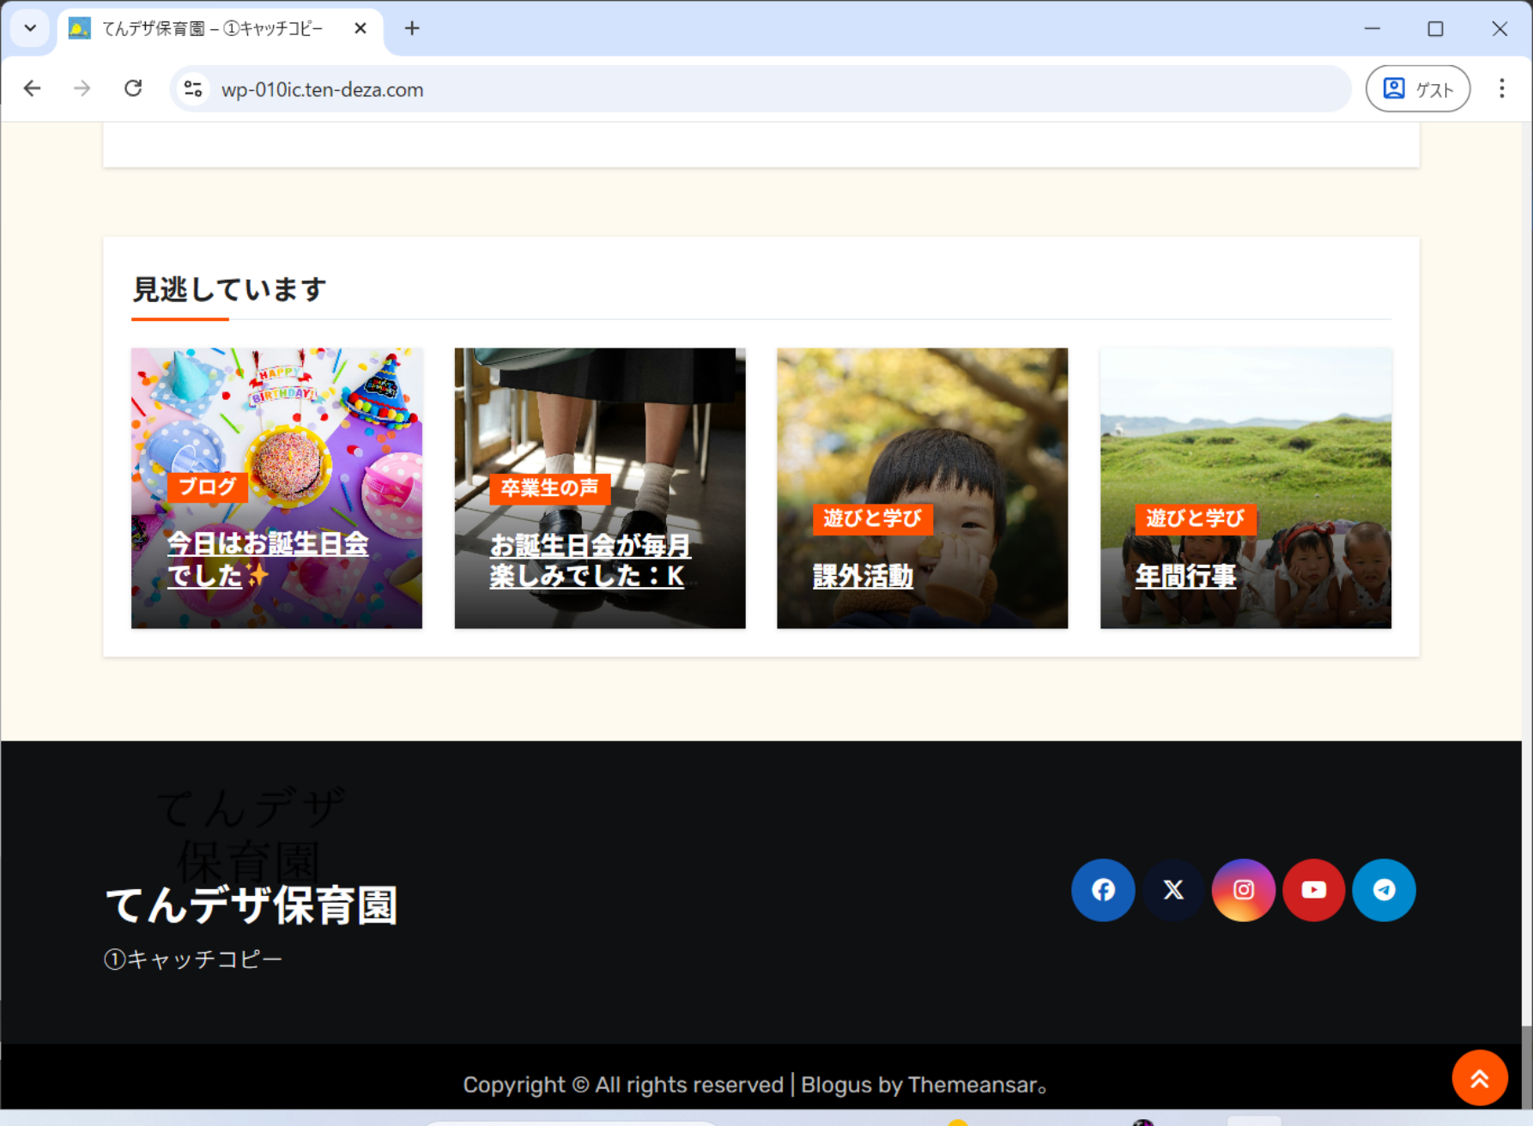The width and height of the screenshot is (1533, 1126).
Task: Open the ゲスト profile button
Action: coord(1417,88)
